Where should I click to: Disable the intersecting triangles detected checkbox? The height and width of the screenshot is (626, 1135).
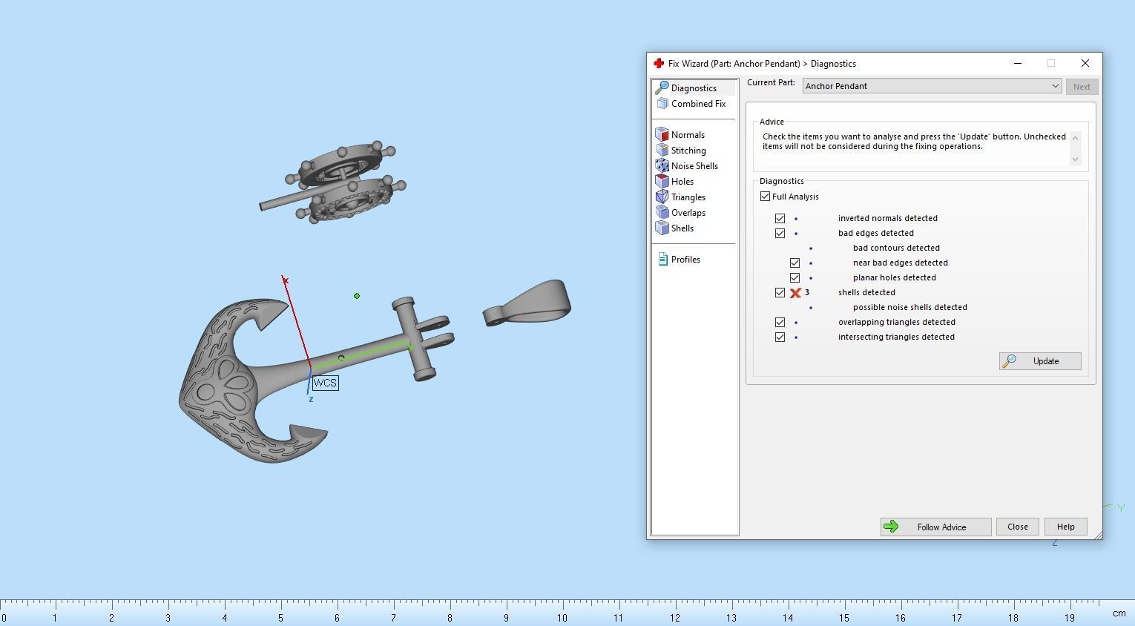(x=780, y=337)
